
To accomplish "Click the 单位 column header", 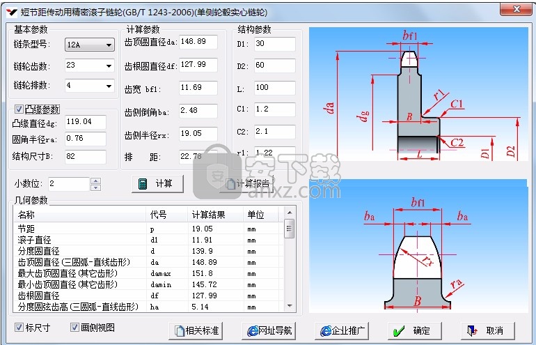I will point(261,215).
